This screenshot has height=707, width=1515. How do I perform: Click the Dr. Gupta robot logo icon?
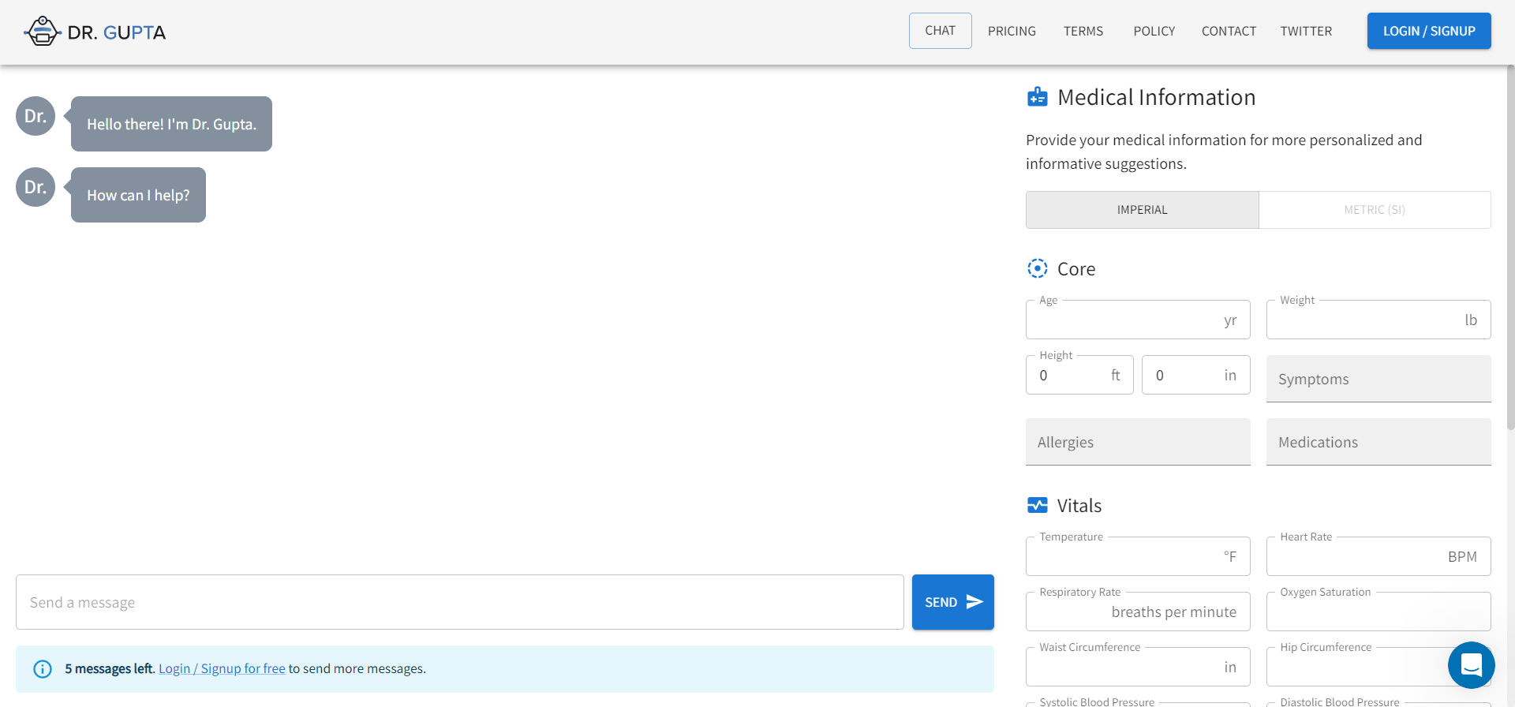(42, 32)
